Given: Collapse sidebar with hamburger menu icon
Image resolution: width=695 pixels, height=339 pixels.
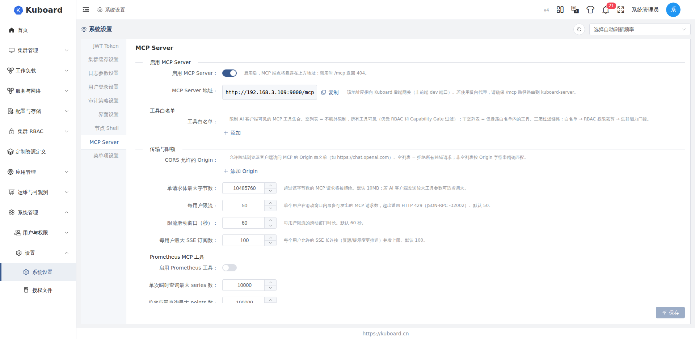Looking at the screenshot, I should pos(86,10).
